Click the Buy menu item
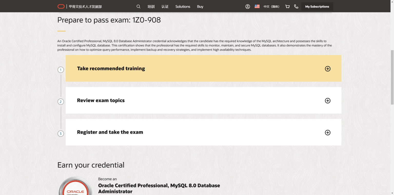Screen dimensions: 394x195 pyautogui.click(x=200, y=6)
